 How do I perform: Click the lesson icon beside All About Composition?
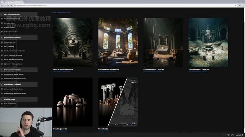click(x=2, y=32)
